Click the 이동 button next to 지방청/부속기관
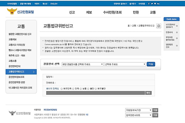Image resolution: width=185 pixels, height=123 pixels. tap(155, 110)
